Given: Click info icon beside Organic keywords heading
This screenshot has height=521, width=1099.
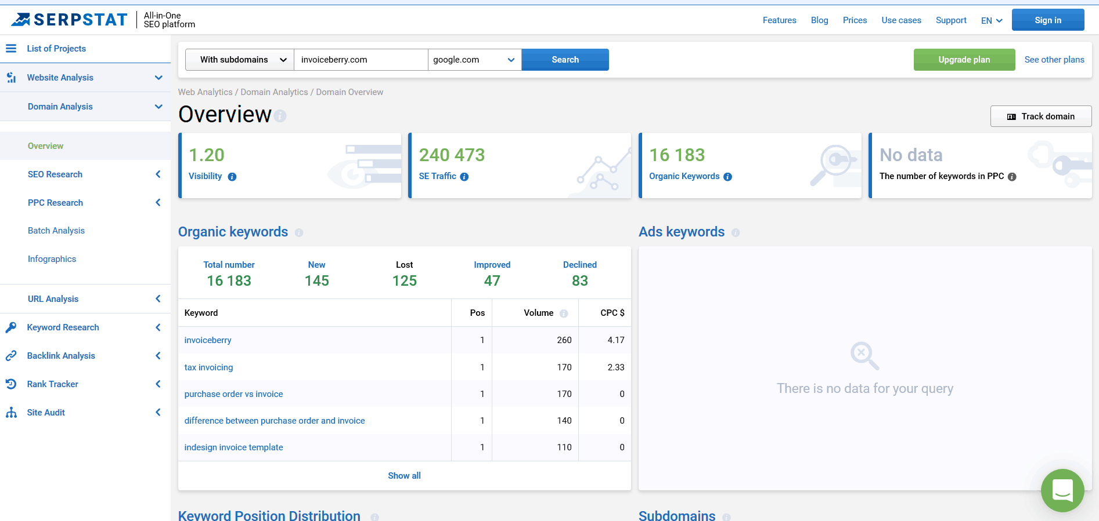Looking at the screenshot, I should click(299, 232).
